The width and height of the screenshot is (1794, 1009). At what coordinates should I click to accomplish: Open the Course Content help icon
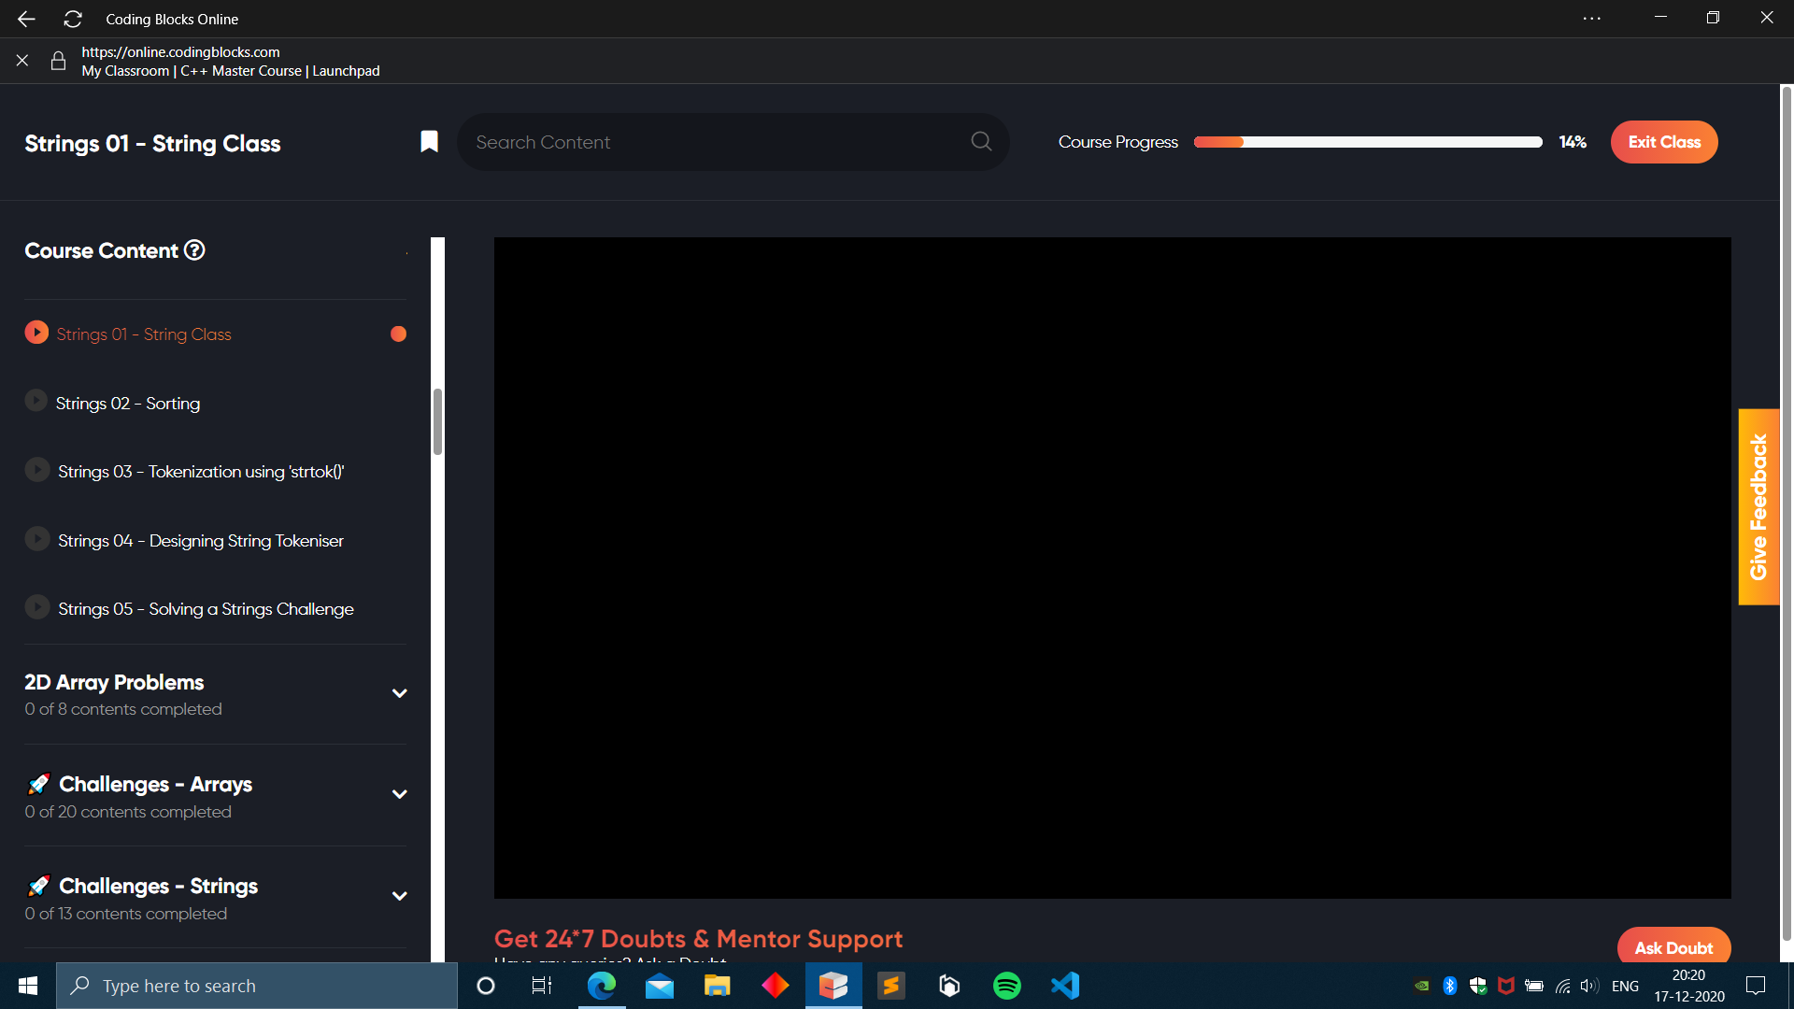pyautogui.click(x=194, y=250)
